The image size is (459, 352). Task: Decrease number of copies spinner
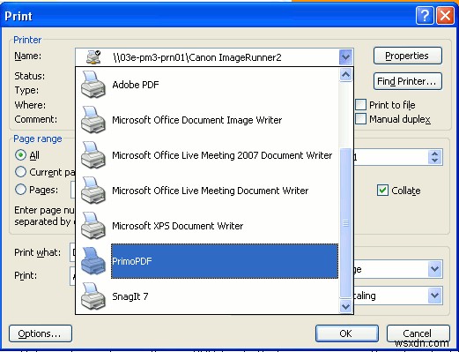click(x=434, y=161)
